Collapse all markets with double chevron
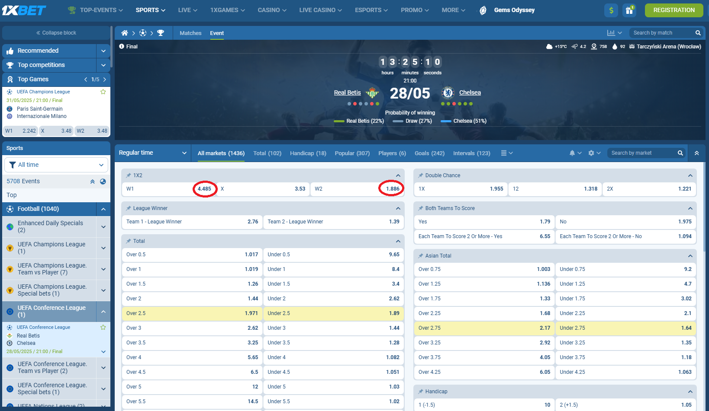709x411 pixels. [696, 153]
